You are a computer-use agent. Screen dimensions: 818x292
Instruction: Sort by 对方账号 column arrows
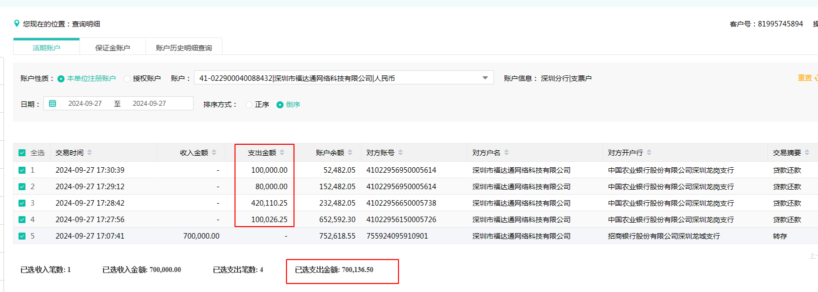[x=400, y=153]
